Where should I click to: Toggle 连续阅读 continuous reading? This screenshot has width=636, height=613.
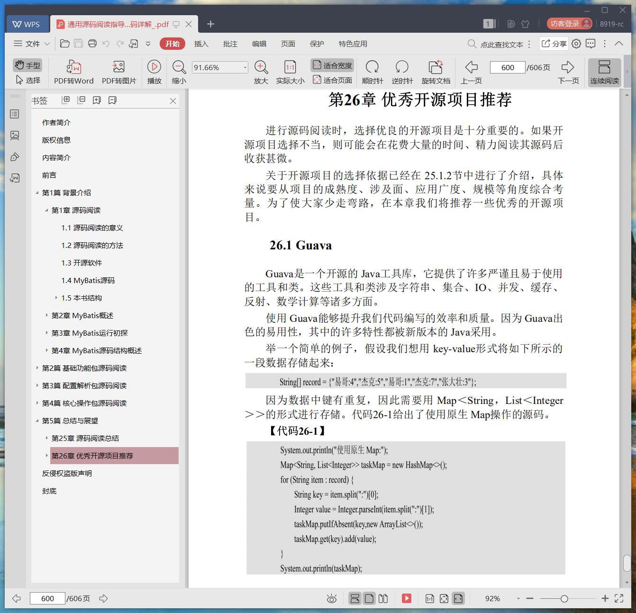coord(604,72)
